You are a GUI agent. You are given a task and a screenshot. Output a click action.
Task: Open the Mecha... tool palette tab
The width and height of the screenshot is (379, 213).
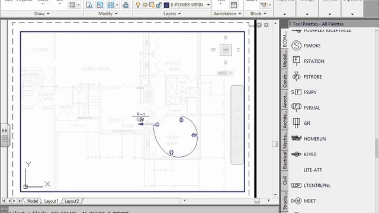(285, 140)
